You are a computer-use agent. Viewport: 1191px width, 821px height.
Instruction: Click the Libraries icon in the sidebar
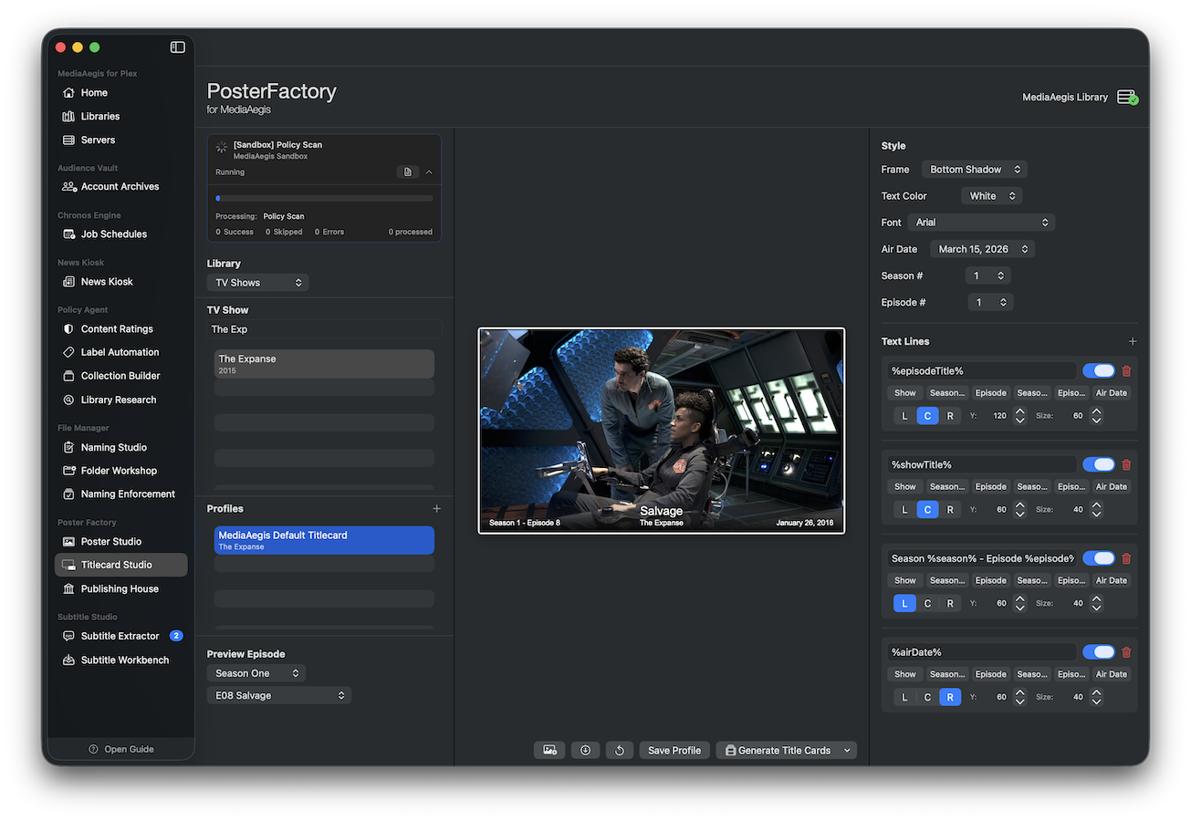pyautogui.click(x=68, y=116)
